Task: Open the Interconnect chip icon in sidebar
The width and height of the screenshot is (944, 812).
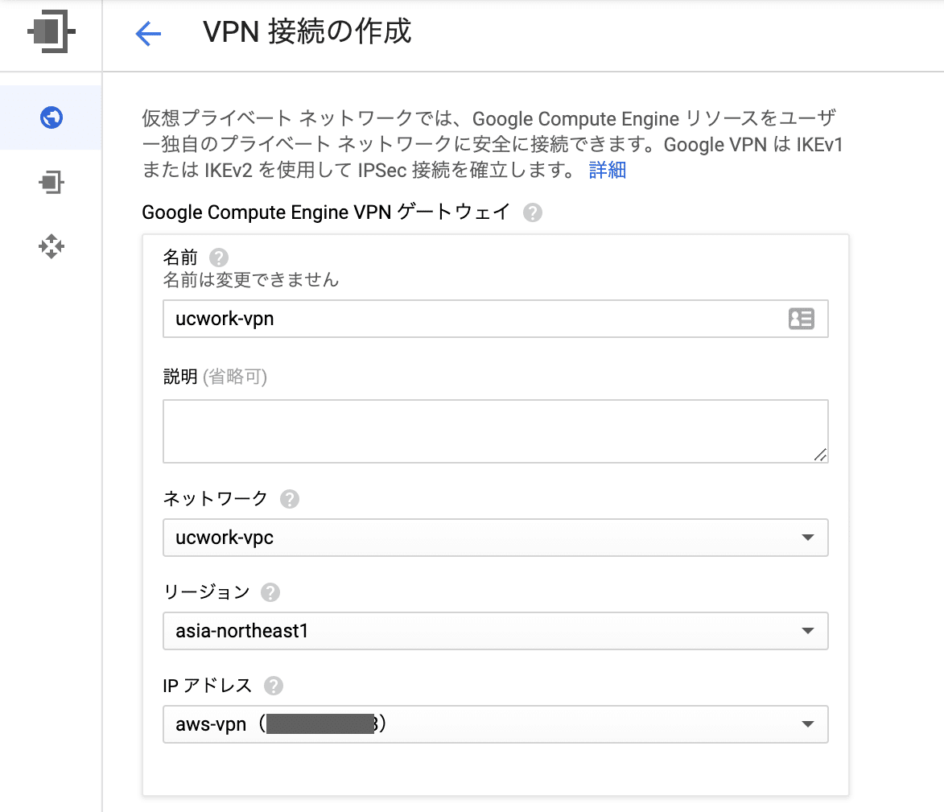Action: click(x=52, y=182)
